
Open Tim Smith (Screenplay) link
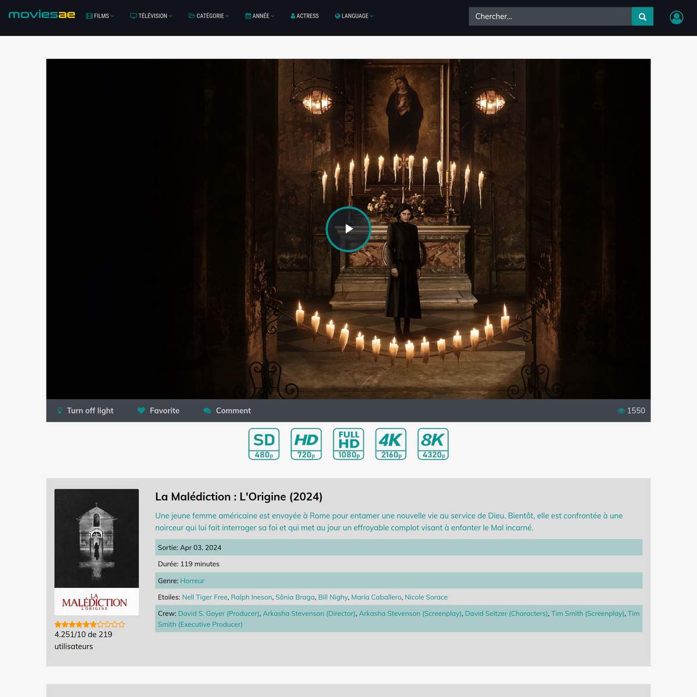click(588, 613)
